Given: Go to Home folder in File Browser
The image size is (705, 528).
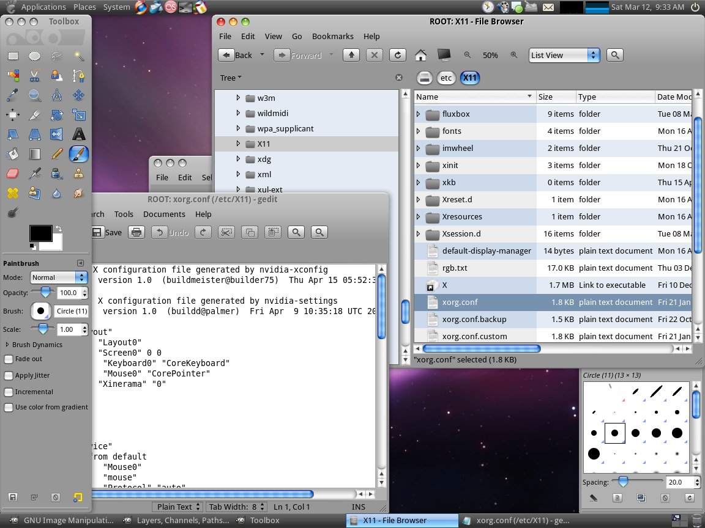Looking at the screenshot, I should [421, 55].
